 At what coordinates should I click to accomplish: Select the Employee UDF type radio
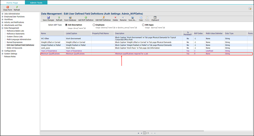[x=94, y=25]
